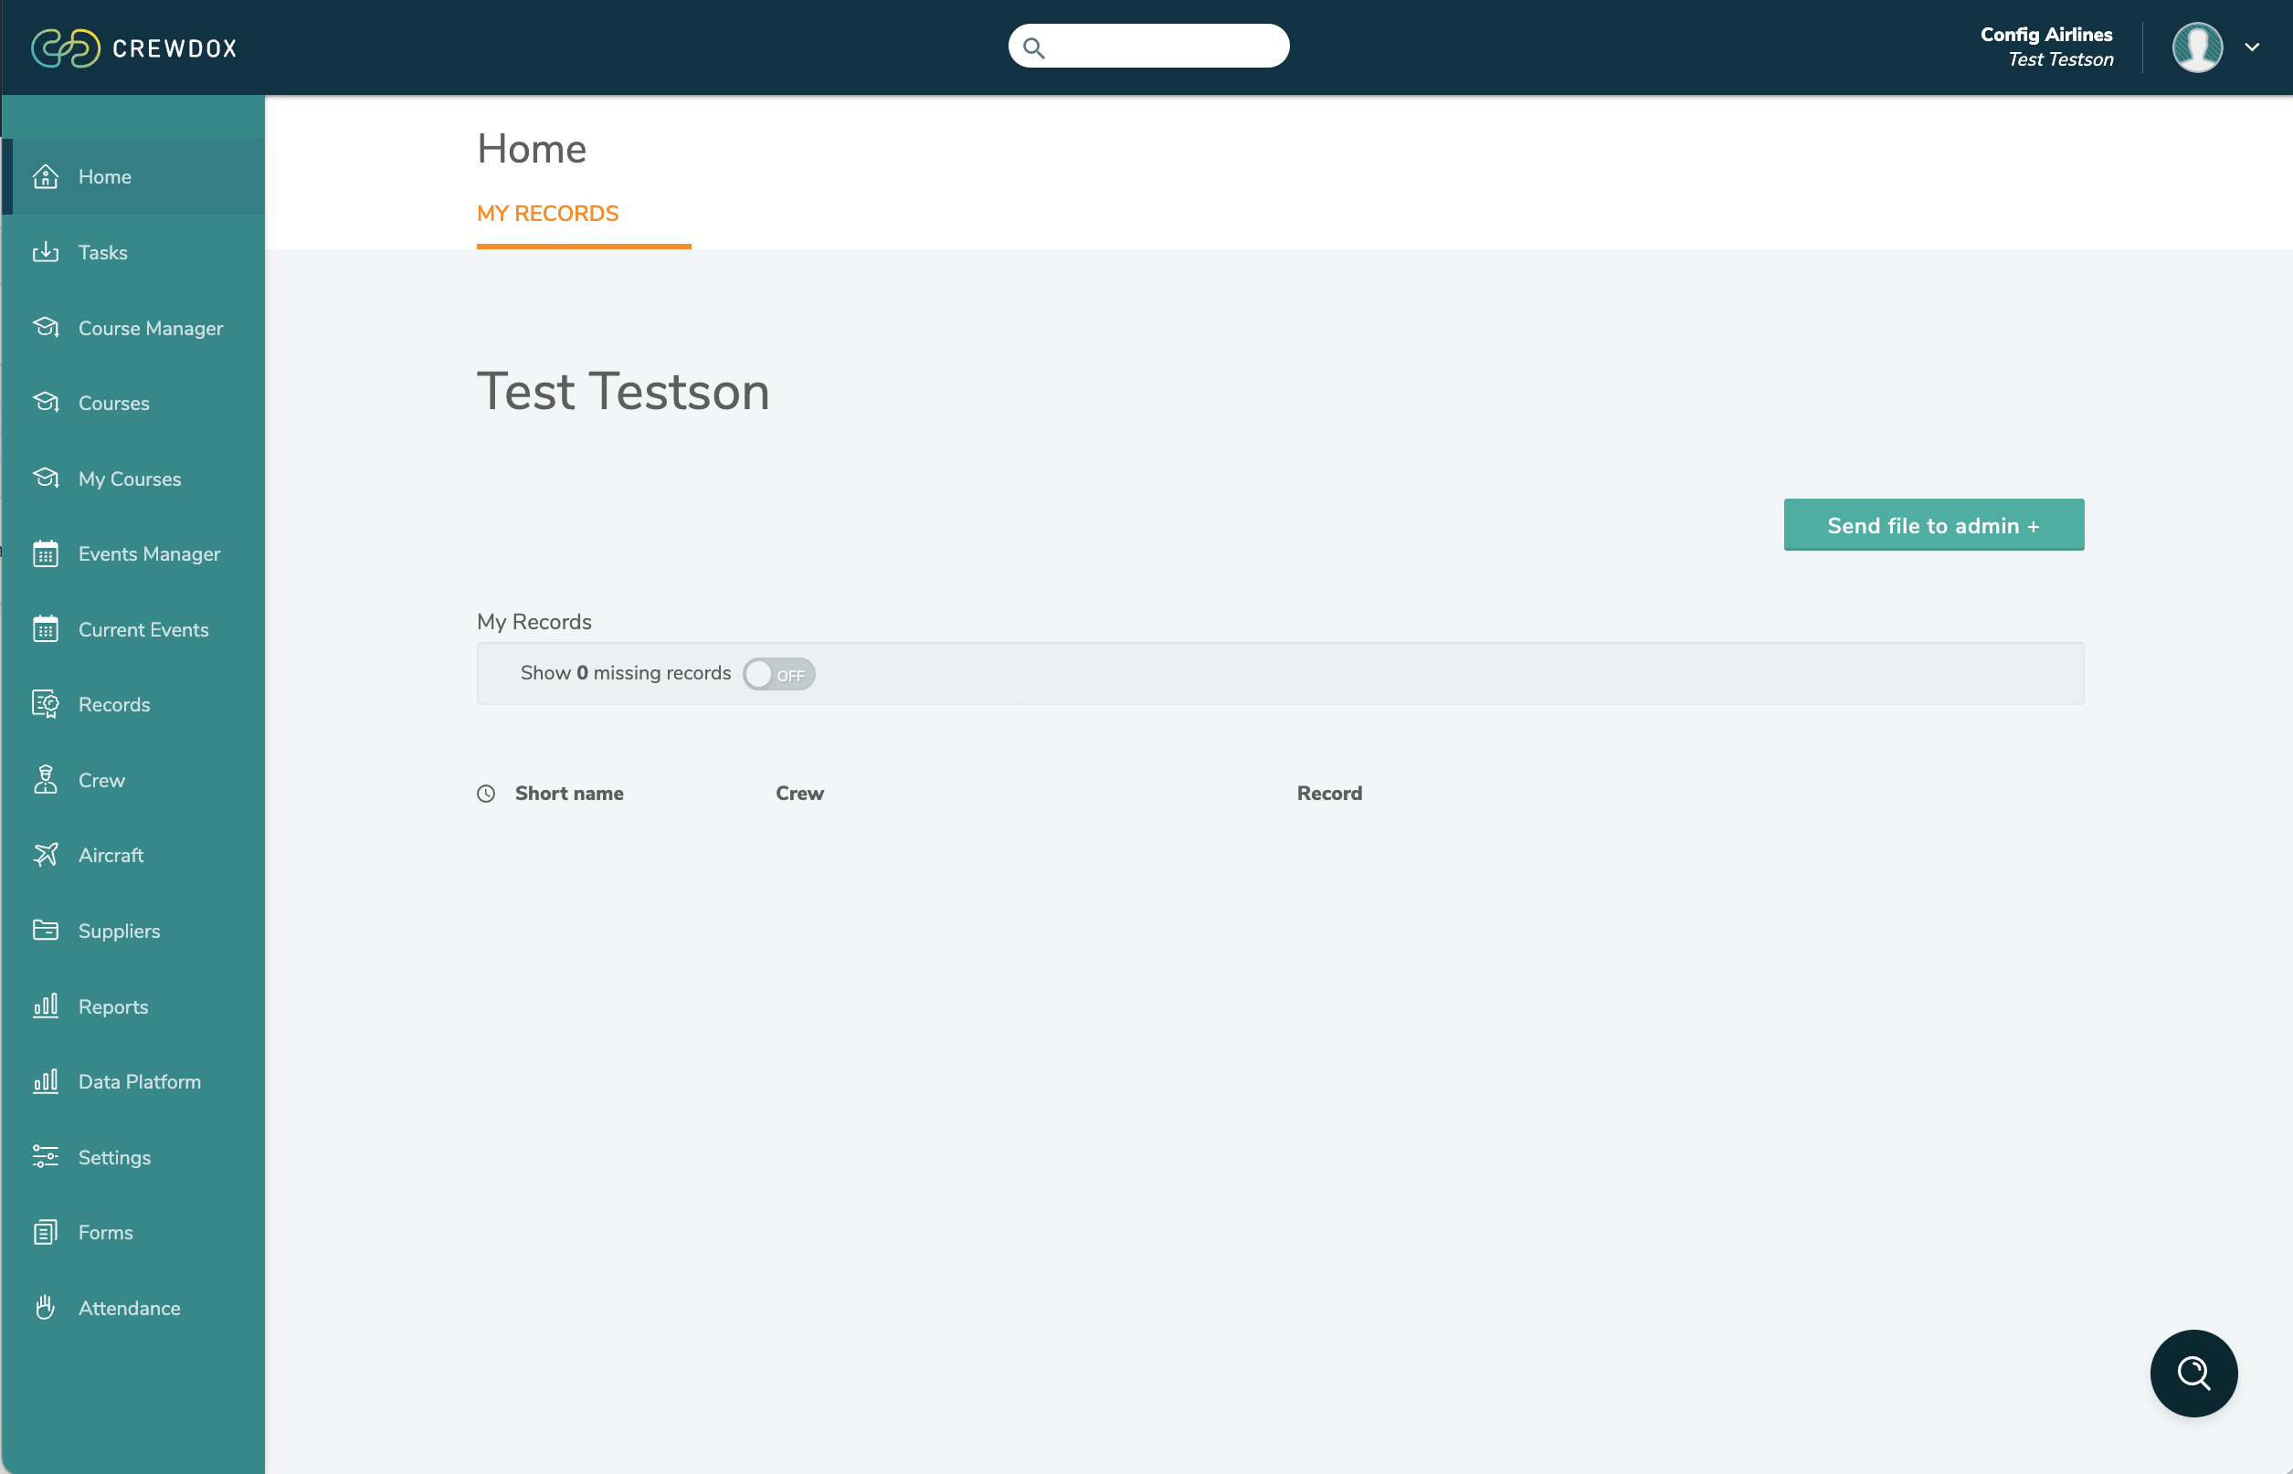Click the Records certificate icon
2293x1474 pixels.
tap(45, 704)
